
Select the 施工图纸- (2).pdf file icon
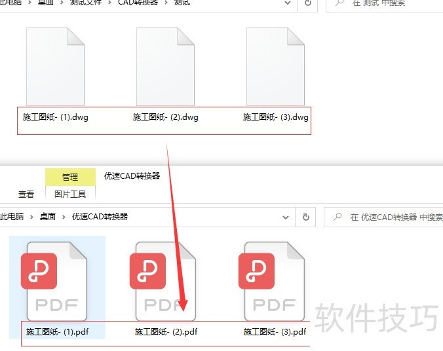coord(165,280)
